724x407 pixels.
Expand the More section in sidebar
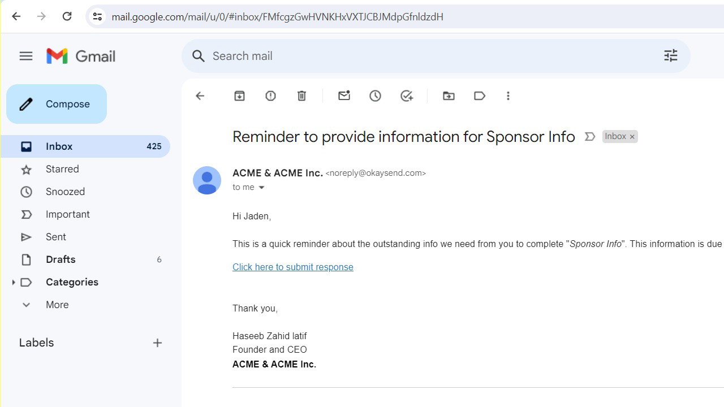pyautogui.click(x=26, y=305)
